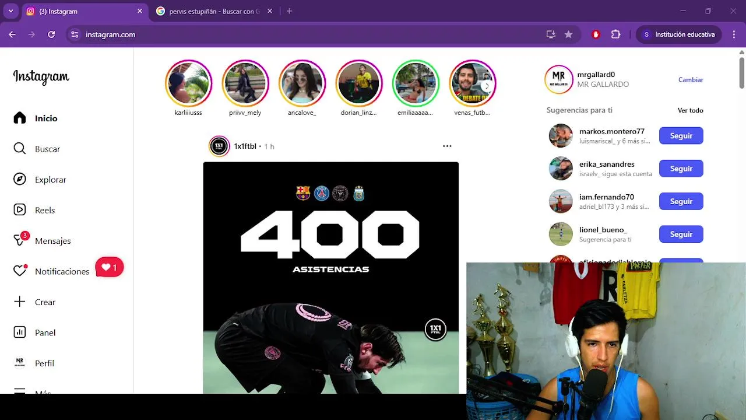Click the Perfil menu label
Viewport: 746px width, 420px height.
[44, 363]
